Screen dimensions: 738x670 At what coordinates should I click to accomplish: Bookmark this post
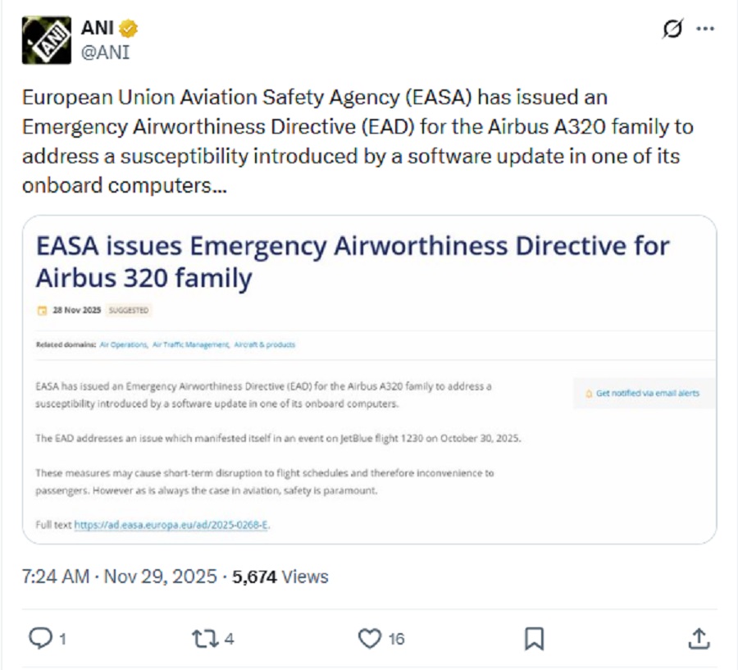click(534, 637)
